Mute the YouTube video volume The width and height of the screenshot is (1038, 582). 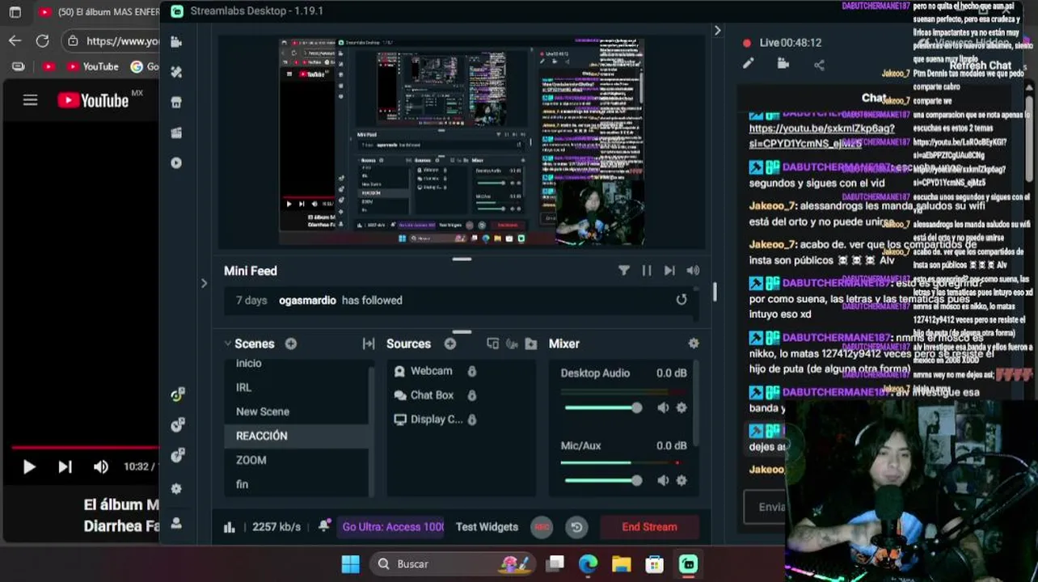pyautogui.click(x=100, y=466)
